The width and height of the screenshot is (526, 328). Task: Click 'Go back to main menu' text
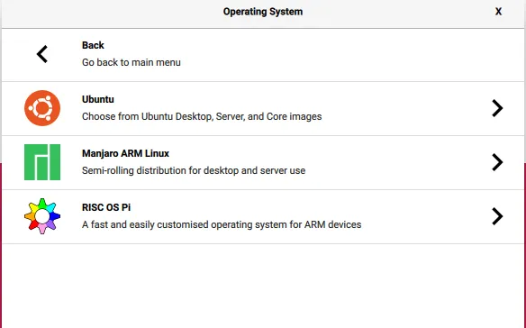pyautogui.click(x=131, y=62)
